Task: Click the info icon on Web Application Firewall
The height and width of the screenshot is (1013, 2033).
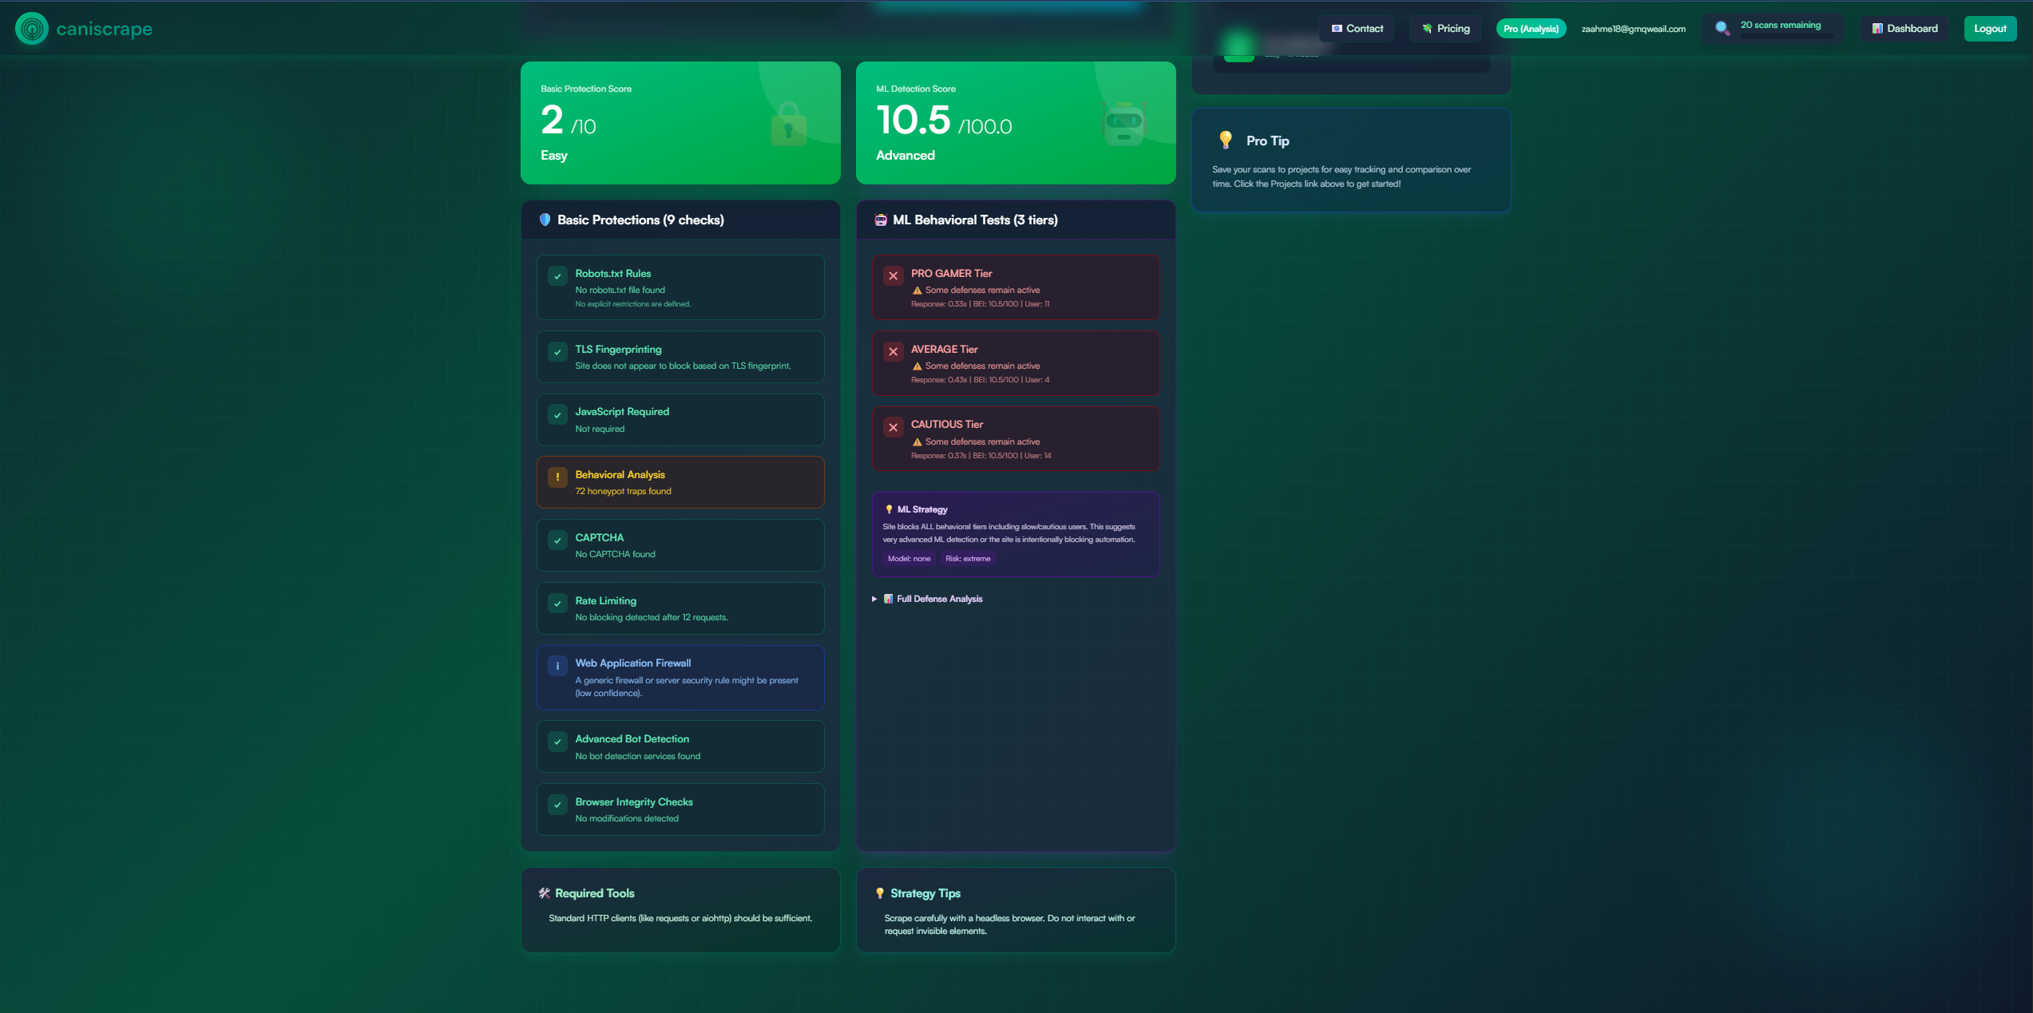Action: coord(557,666)
